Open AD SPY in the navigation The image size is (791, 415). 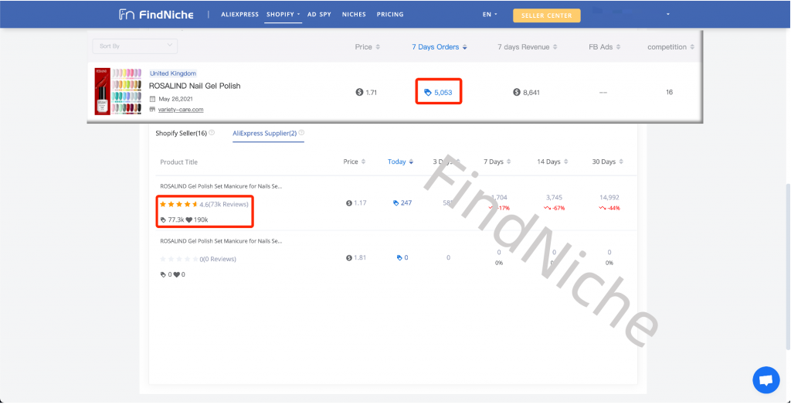point(319,14)
